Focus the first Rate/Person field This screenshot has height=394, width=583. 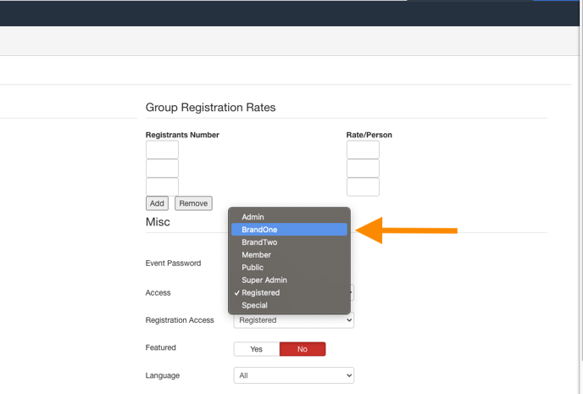pos(363,149)
